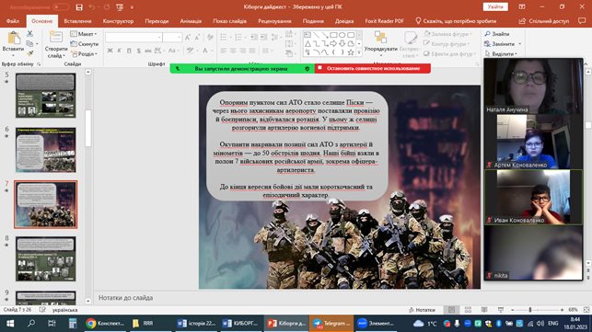This screenshot has height=332, width=592.
Task: Select slide 6 thumbnail
Action: [46, 150]
